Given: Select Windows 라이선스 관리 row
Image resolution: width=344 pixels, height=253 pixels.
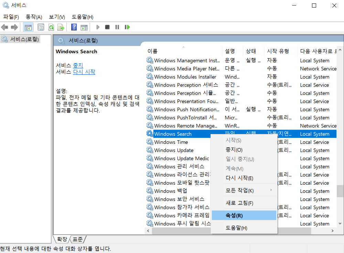Looking at the screenshot, I should (241, 175).
